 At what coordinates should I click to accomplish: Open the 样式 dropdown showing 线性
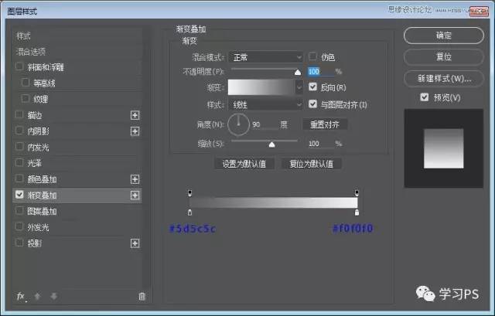[x=265, y=105]
